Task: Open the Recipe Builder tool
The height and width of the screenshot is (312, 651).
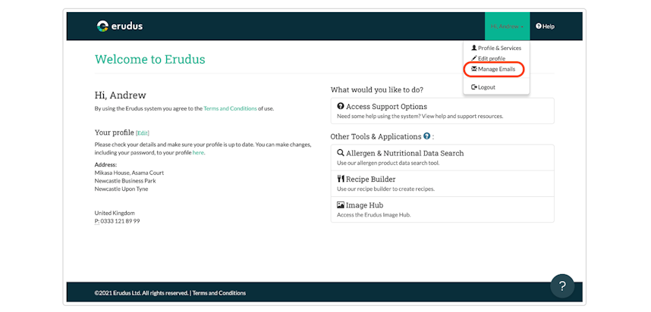Action: 442,183
